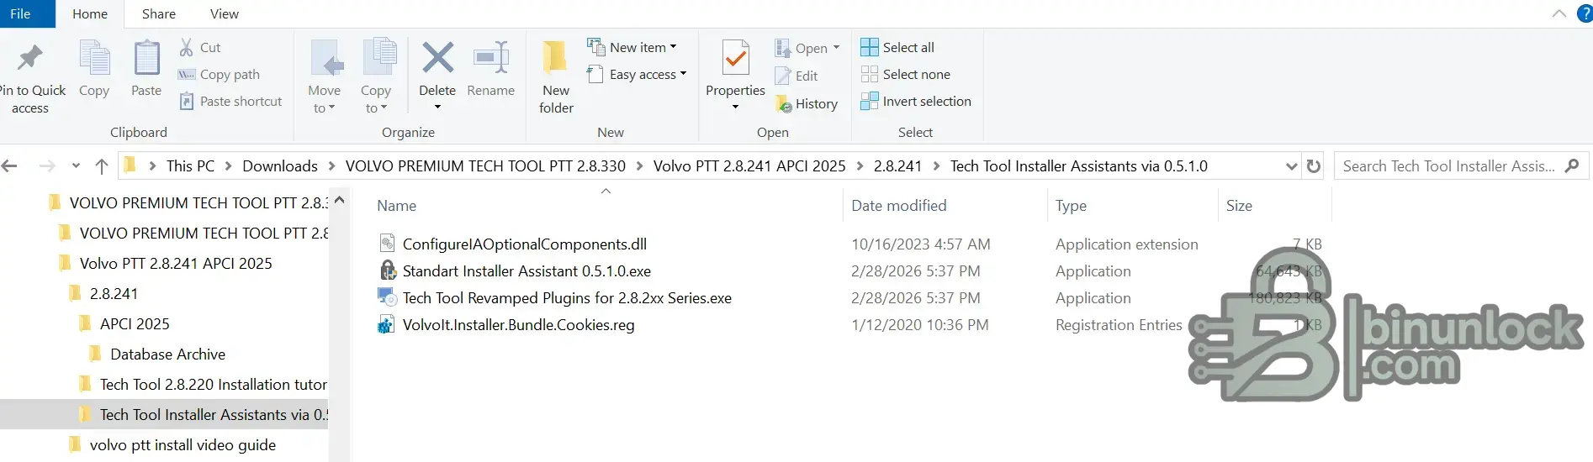Sort files by Date modified column
The image size is (1593, 462).
(x=898, y=206)
